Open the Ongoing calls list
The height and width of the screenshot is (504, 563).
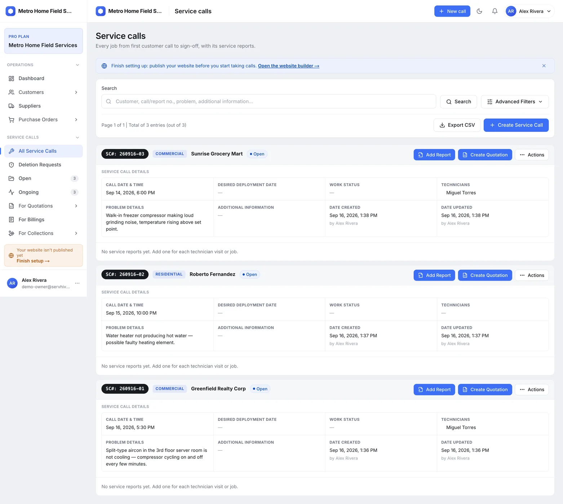[44, 192]
